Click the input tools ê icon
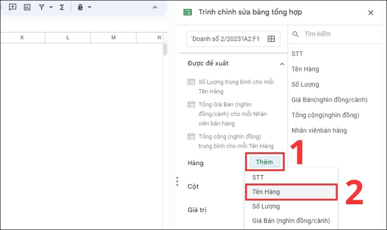This screenshot has height=230, width=387. (x=80, y=7)
